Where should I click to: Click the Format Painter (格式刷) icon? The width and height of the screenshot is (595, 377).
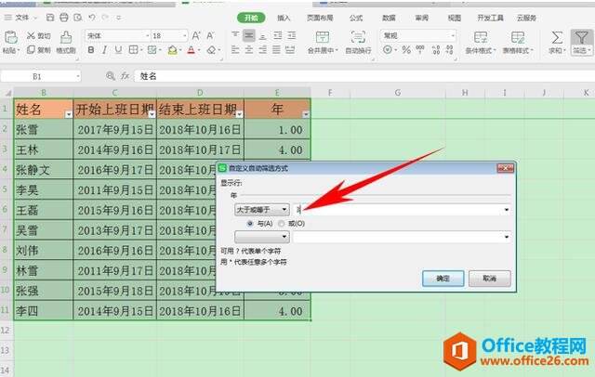(x=63, y=43)
